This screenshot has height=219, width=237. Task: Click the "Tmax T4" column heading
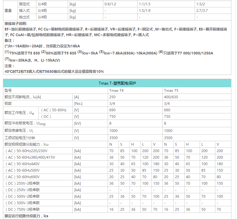click(x=116, y=91)
